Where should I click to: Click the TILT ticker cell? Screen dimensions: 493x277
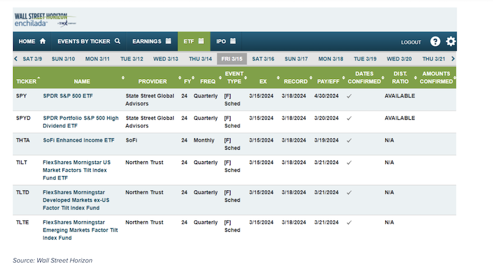pyautogui.click(x=22, y=162)
